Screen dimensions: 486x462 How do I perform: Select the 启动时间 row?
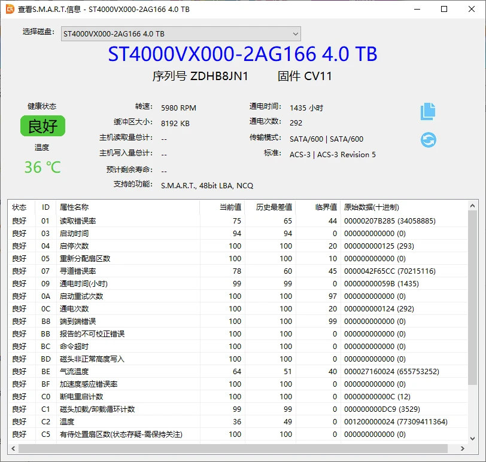tap(238, 233)
